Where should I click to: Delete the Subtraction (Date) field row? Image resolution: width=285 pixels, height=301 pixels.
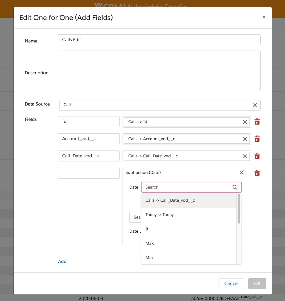click(x=257, y=173)
